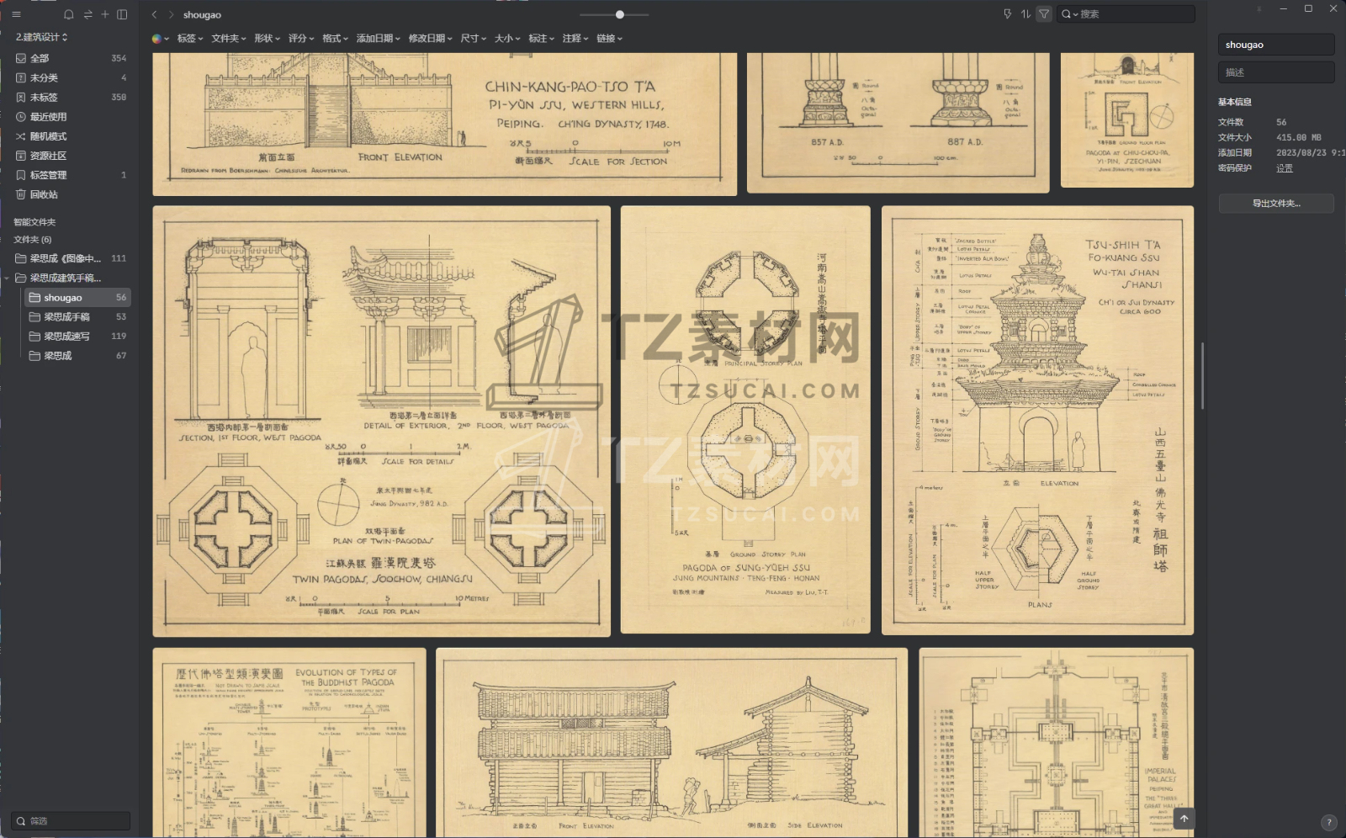
Task: Toggle the sidebar layout icon
Action: 122,14
